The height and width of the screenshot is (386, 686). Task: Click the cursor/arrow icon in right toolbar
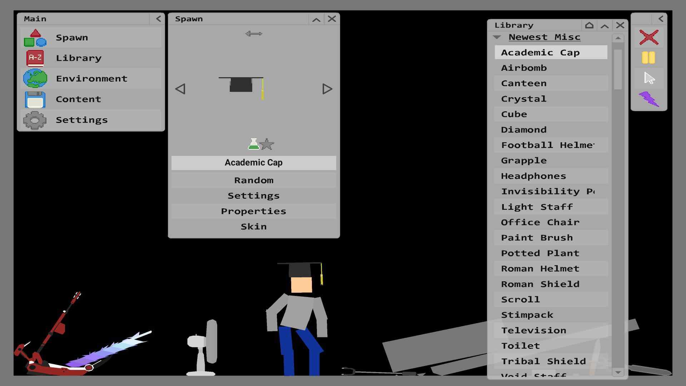click(649, 78)
